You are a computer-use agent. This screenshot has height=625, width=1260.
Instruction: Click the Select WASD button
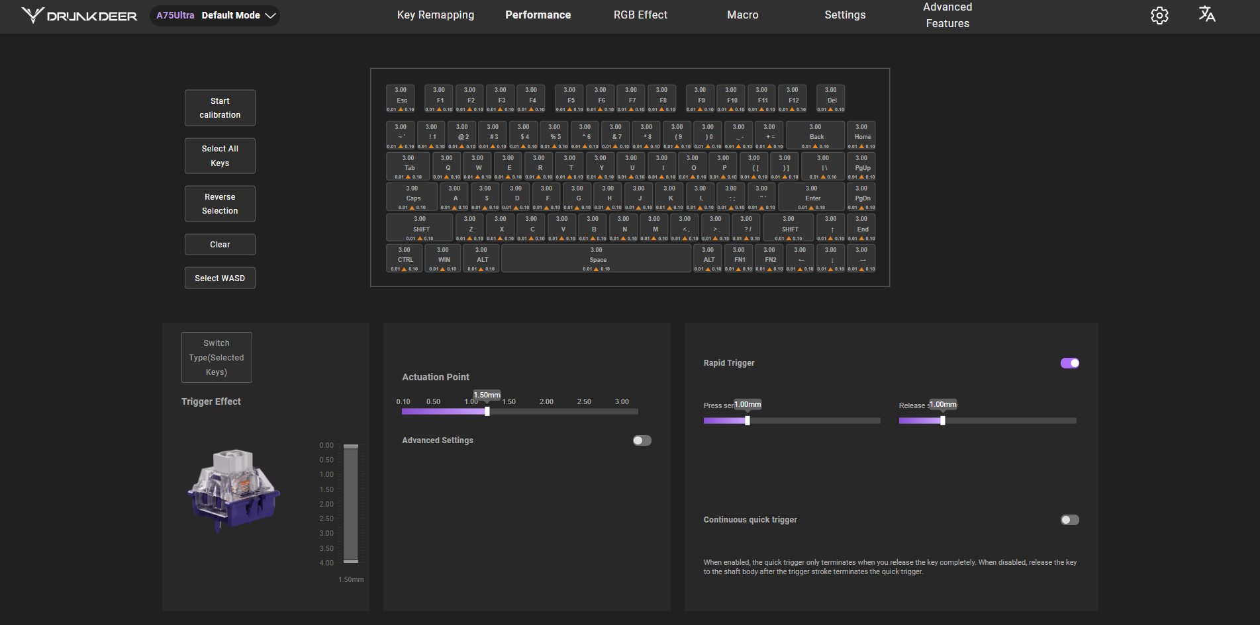[x=220, y=278]
